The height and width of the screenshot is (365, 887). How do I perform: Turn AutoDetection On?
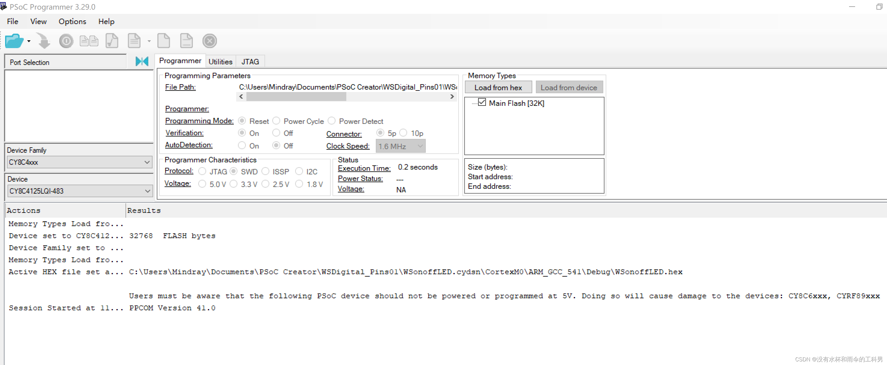coord(242,146)
